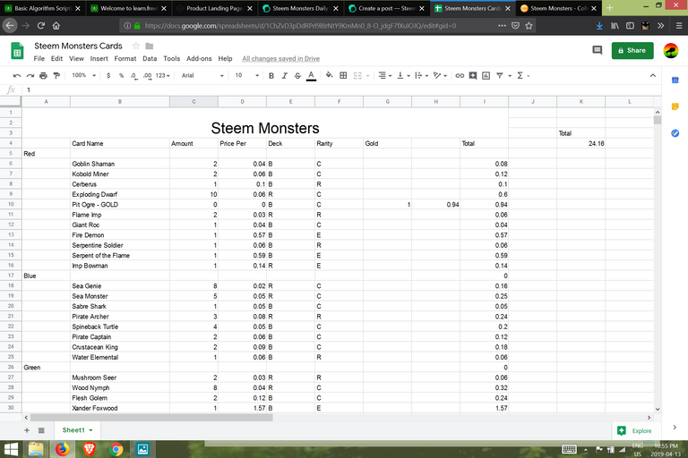Toggle Bold formatting
This screenshot has width=688, height=458.
[x=271, y=76]
